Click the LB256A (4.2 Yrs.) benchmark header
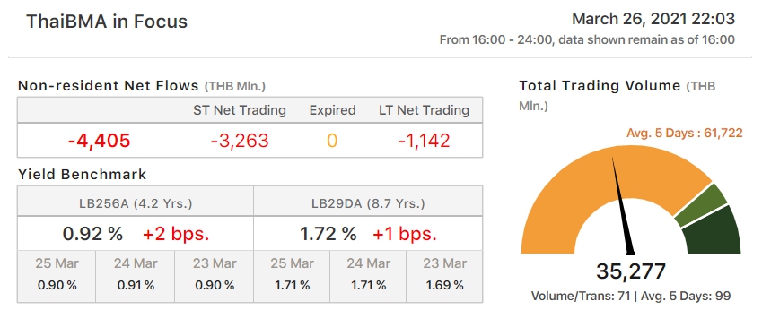This screenshot has width=762, height=336. pos(136,203)
